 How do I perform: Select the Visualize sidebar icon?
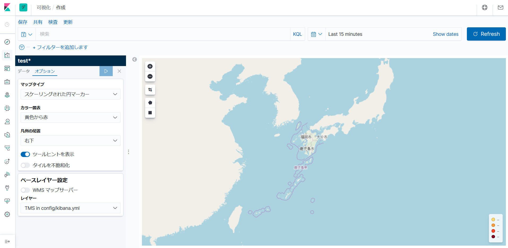7,55
